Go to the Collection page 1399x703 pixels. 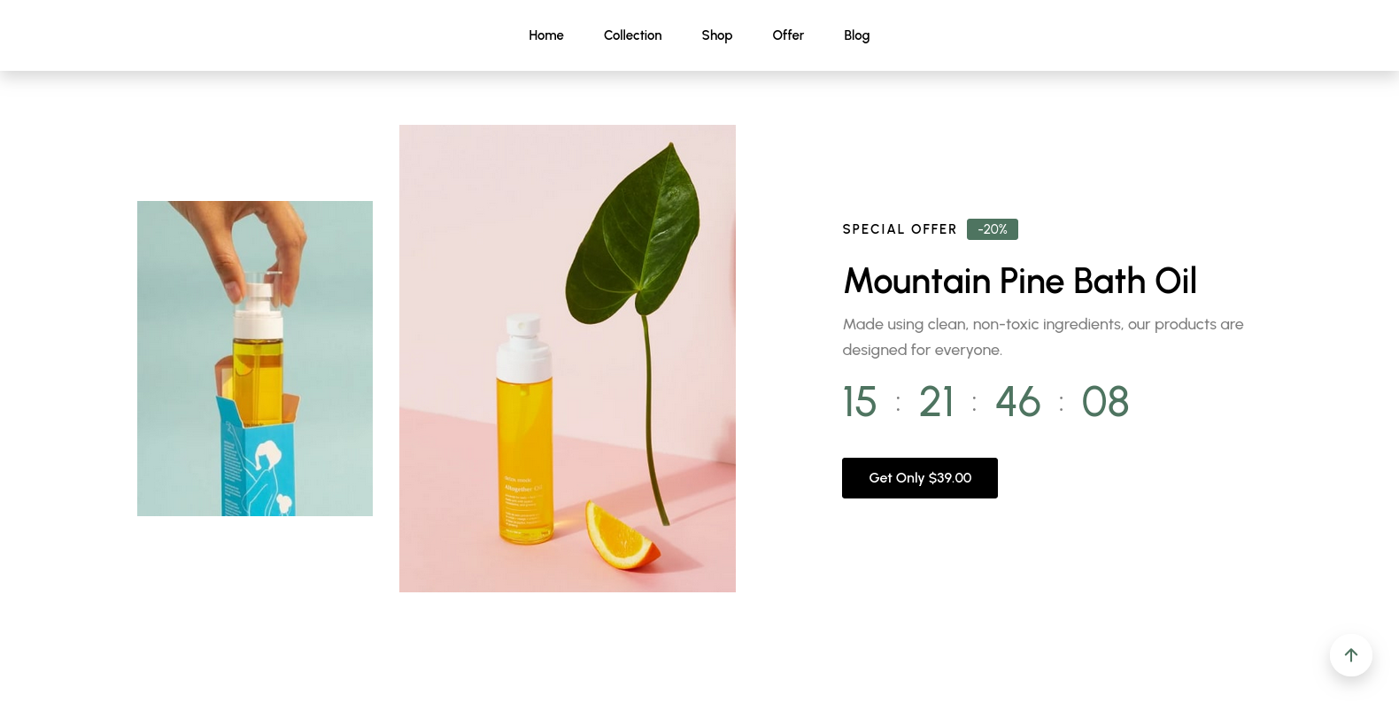pyautogui.click(x=632, y=35)
